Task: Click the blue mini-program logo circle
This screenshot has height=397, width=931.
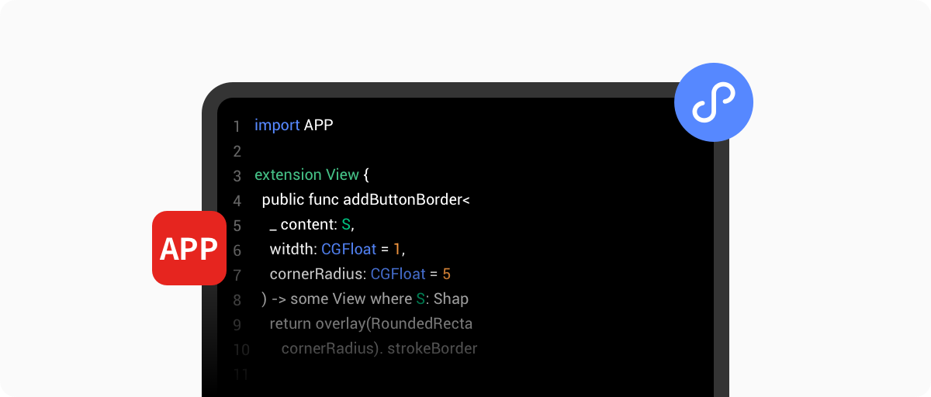Action: [x=714, y=102]
